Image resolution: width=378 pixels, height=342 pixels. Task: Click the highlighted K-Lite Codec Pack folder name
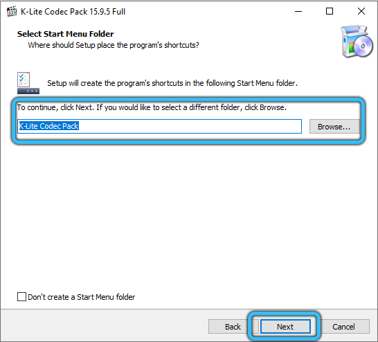tap(48, 126)
